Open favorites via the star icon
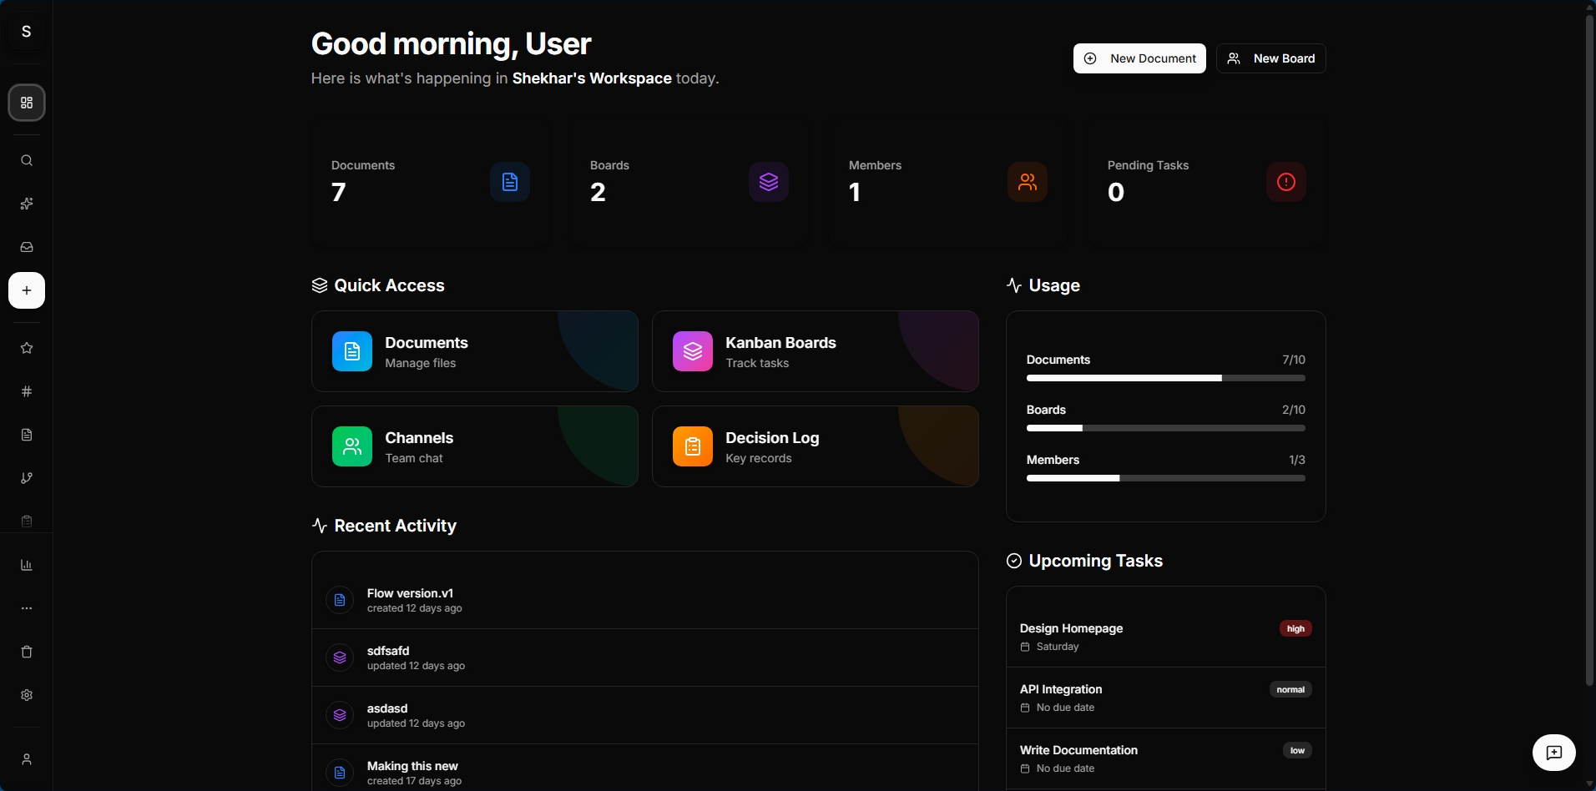 [26, 348]
